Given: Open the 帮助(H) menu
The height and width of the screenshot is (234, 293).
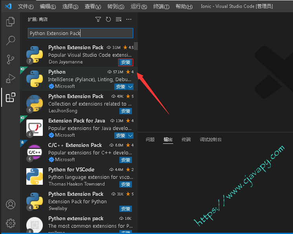Looking at the screenshot, I should [x=184, y=7].
